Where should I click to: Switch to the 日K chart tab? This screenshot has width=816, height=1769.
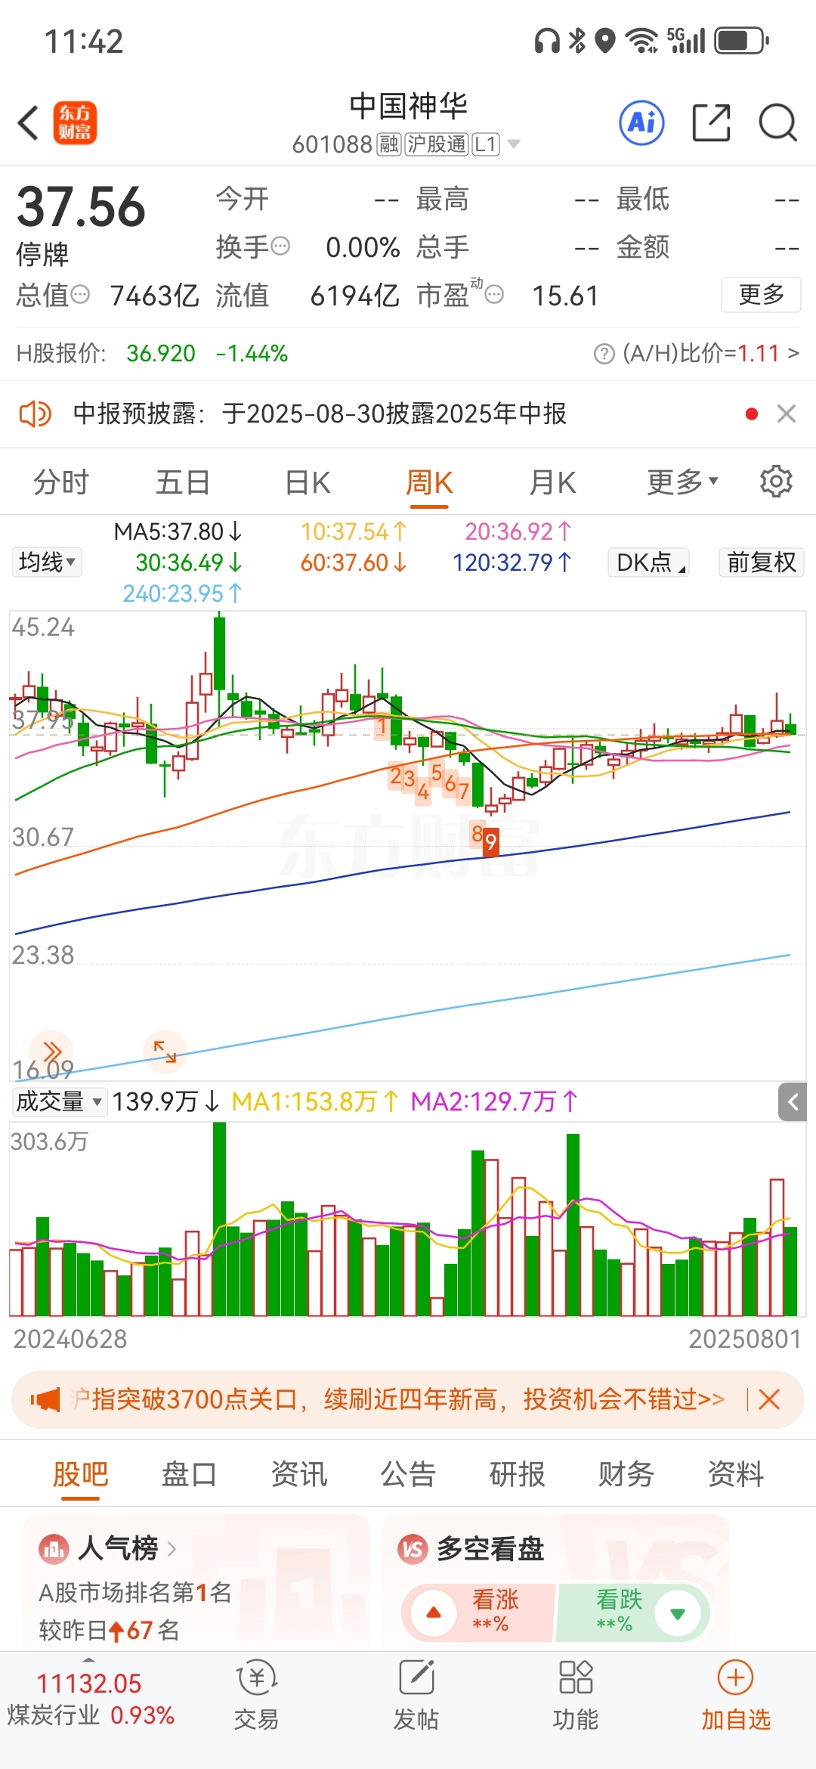pos(308,482)
